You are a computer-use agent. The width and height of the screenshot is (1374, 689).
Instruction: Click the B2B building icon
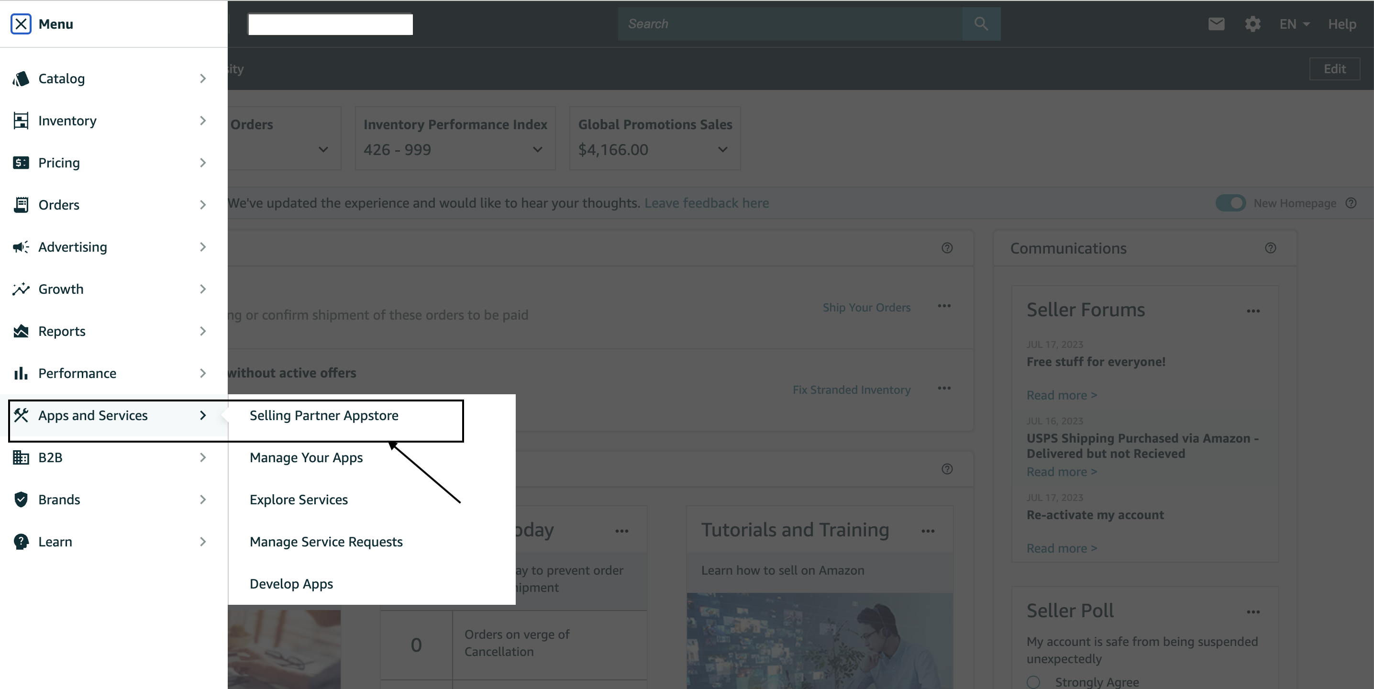(x=21, y=457)
